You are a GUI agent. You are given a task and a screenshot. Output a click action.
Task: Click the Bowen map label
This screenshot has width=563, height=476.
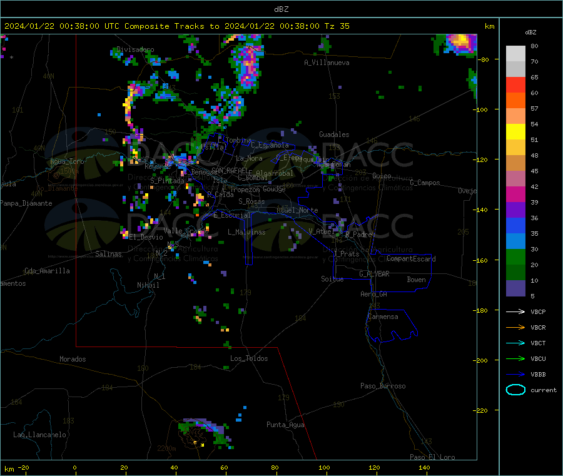(416, 280)
